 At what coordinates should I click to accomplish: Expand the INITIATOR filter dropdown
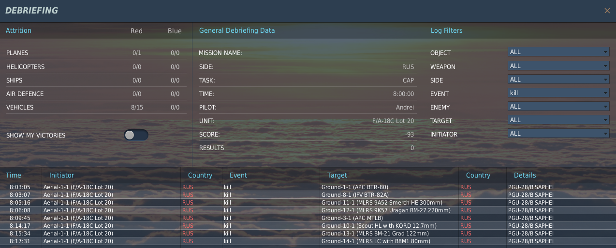(x=558, y=133)
